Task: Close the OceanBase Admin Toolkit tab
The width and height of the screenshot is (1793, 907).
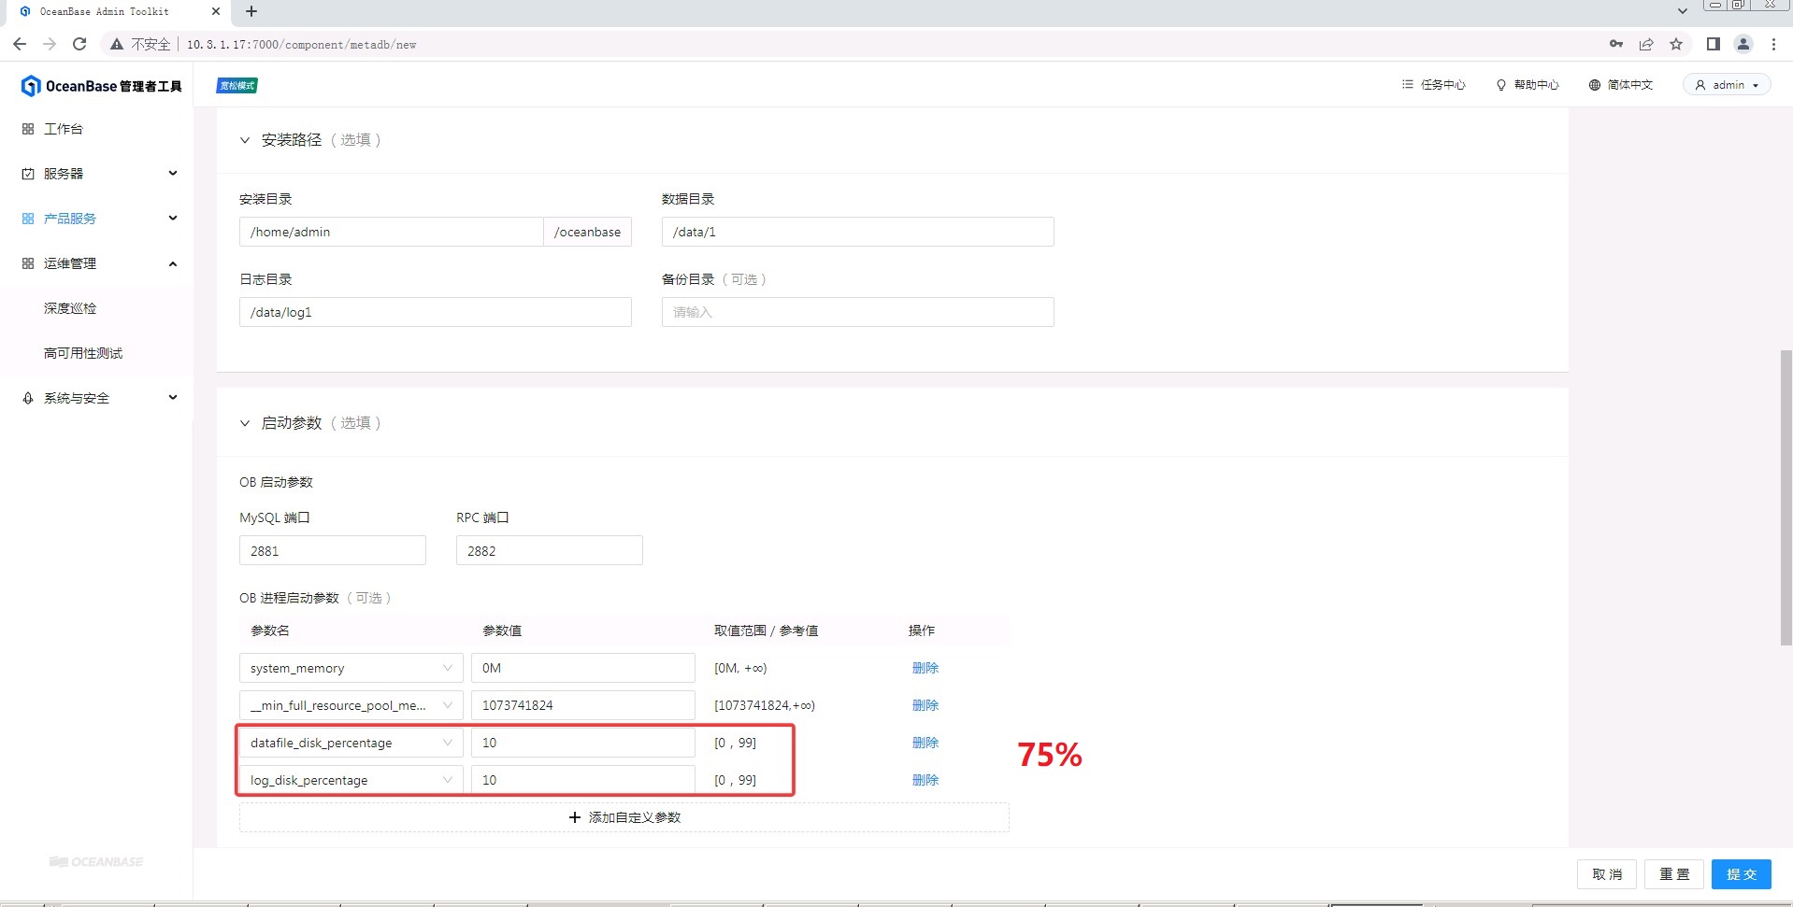Action: point(216,11)
